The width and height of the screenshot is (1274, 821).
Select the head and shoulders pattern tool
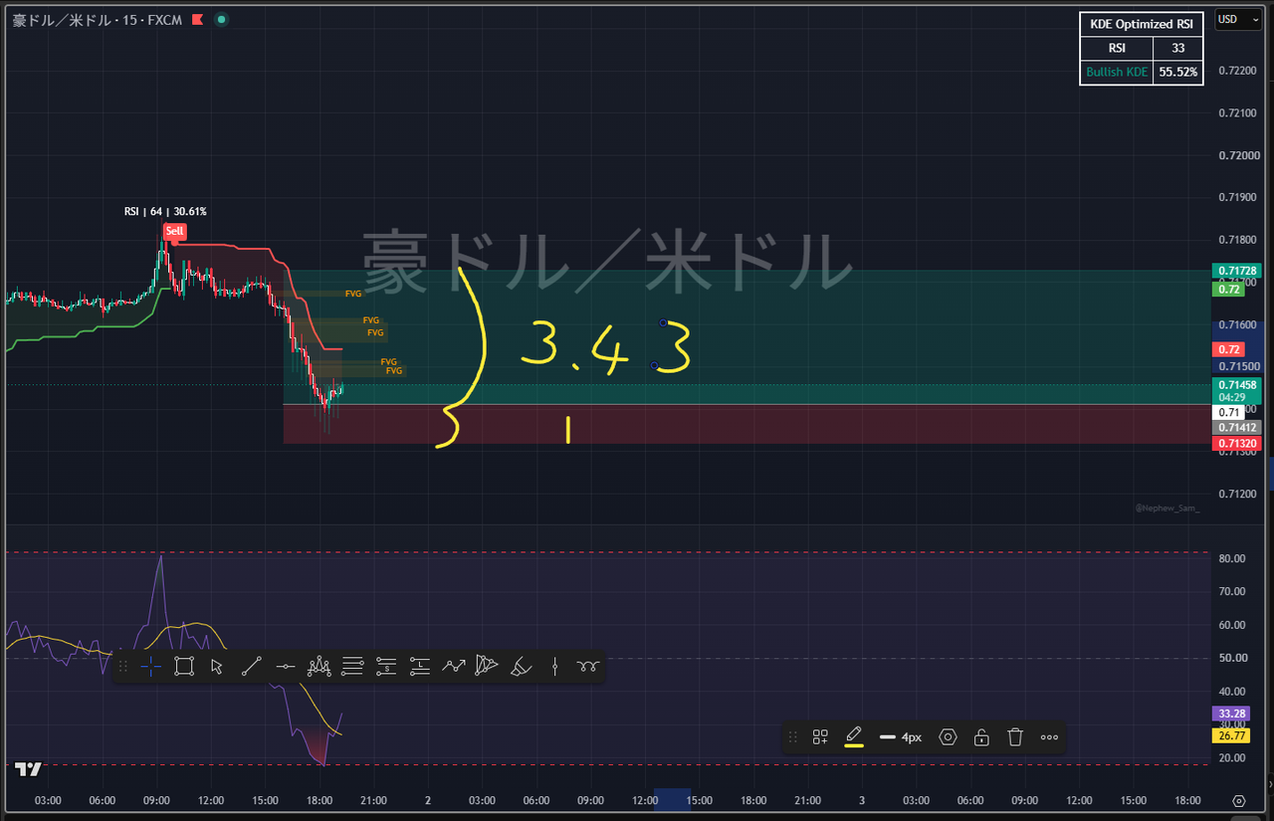[318, 667]
